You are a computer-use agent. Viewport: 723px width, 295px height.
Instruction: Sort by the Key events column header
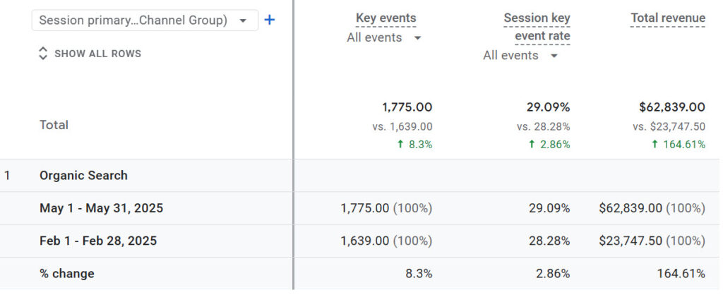coord(386,18)
